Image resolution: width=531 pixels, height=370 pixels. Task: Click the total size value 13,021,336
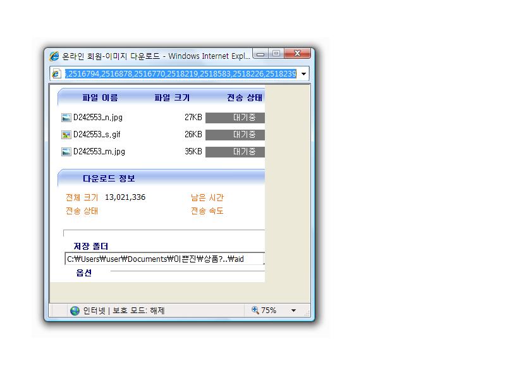(125, 197)
